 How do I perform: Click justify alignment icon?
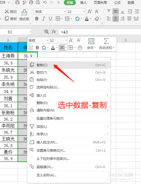click(129, 19)
